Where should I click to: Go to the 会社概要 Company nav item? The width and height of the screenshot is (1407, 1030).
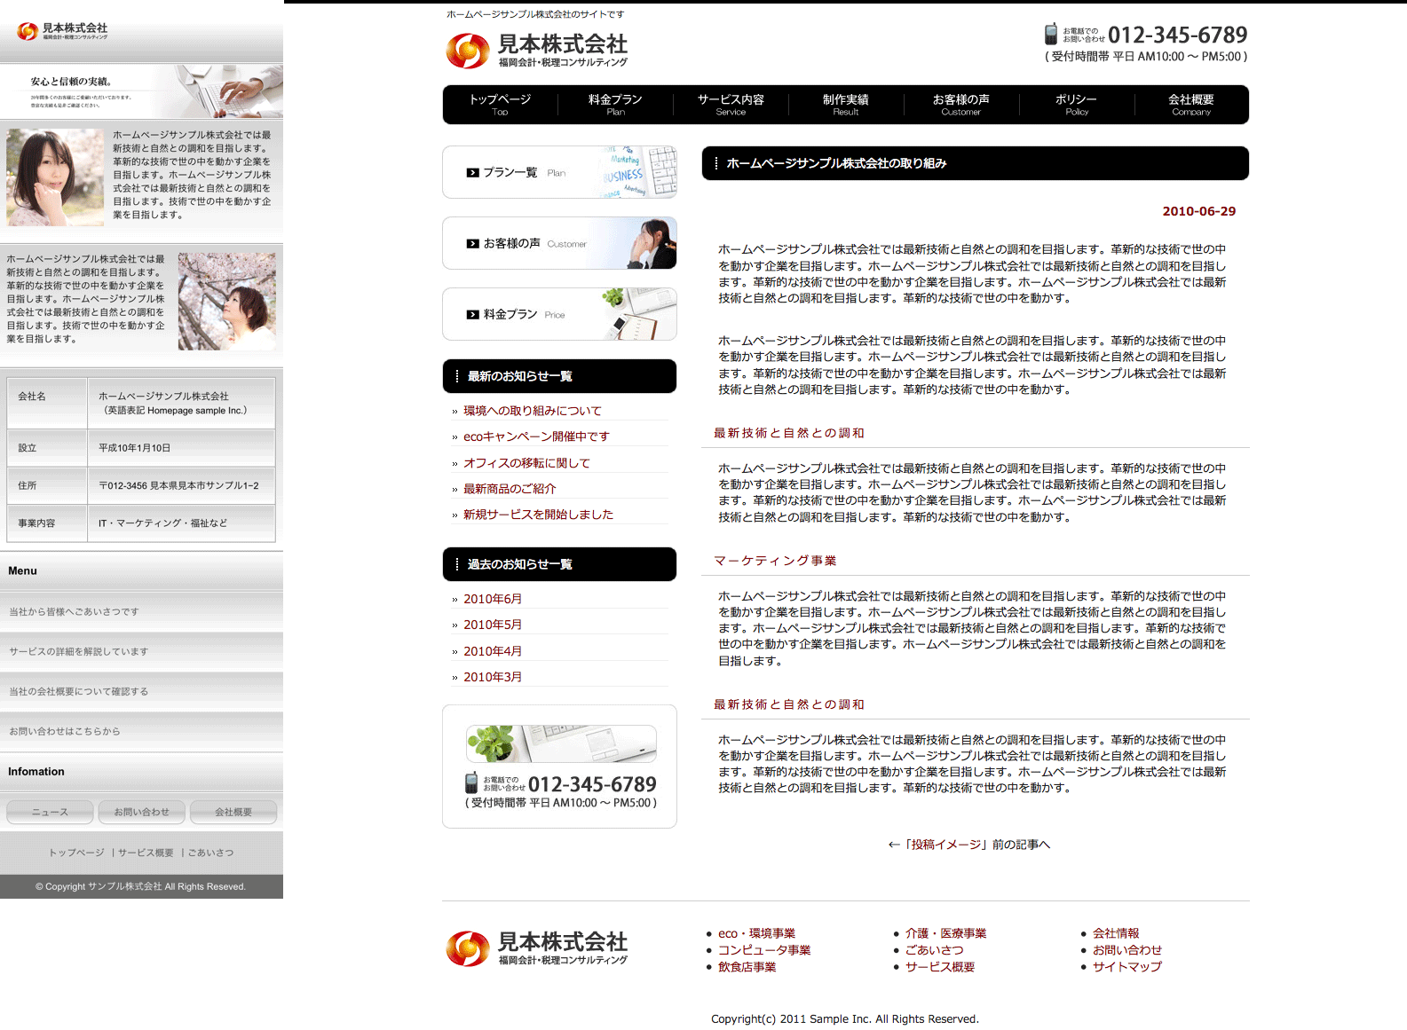tap(1190, 104)
